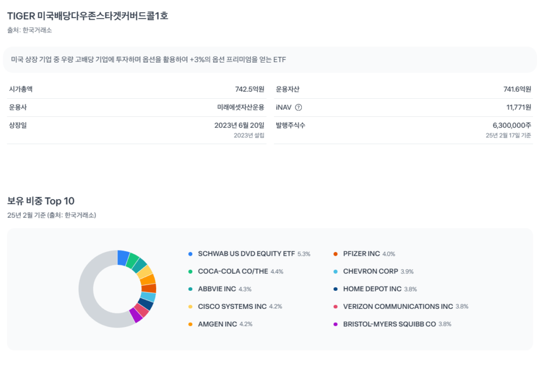544x371 pixels.
Task: Select the HOME DEPOT INC holding name
Action: [372, 289]
